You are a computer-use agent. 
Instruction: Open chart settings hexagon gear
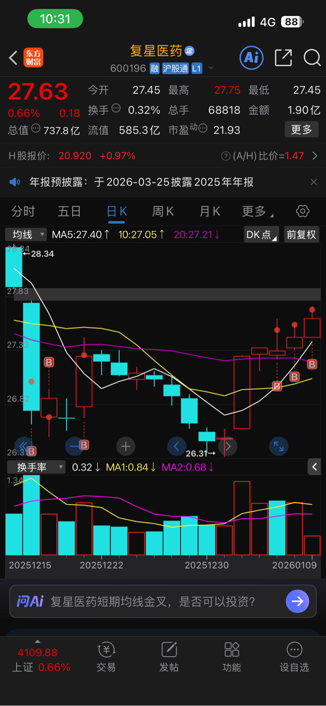(303, 211)
